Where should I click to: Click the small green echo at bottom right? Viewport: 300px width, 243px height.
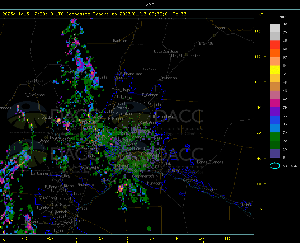149,228
